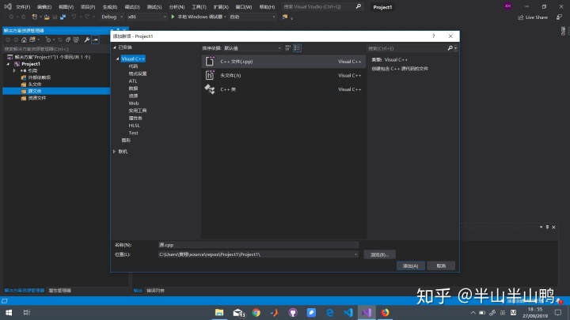The height and width of the screenshot is (320, 570).
Task: Select 头文件 folder in Solution Explorer
Action: [35, 85]
